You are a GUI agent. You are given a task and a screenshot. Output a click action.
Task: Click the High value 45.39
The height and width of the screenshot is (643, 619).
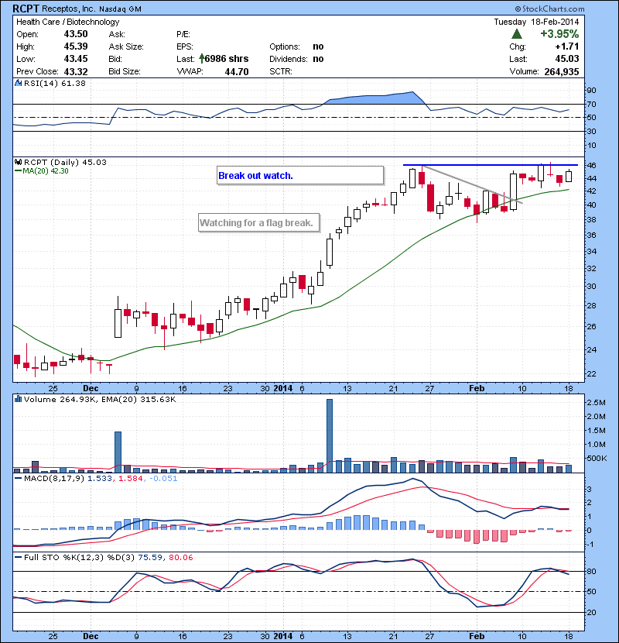point(76,46)
